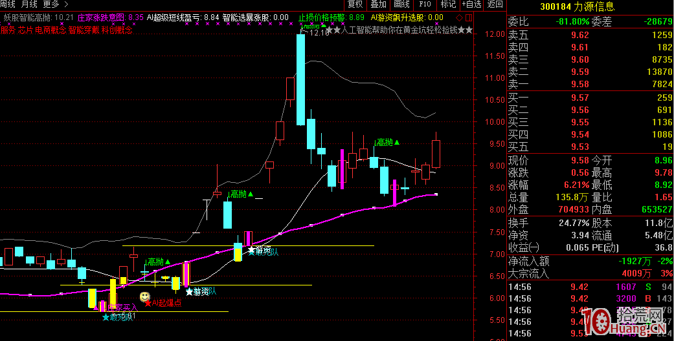The width and height of the screenshot is (674, 341).
Task: Click the 换手 value 24.77%
Action: pos(574,223)
